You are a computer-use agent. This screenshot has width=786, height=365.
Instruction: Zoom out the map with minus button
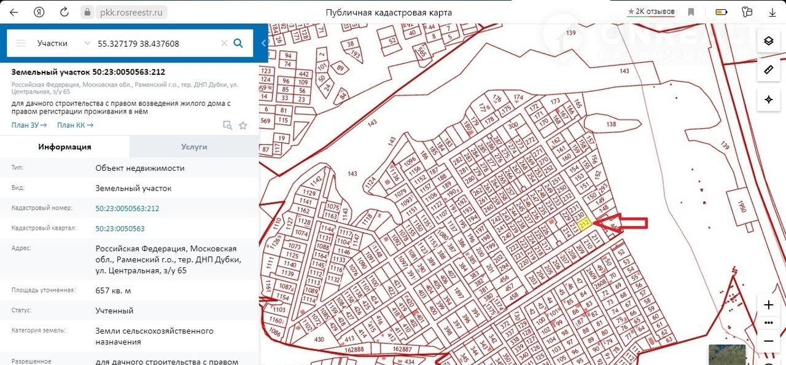[769, 340]
